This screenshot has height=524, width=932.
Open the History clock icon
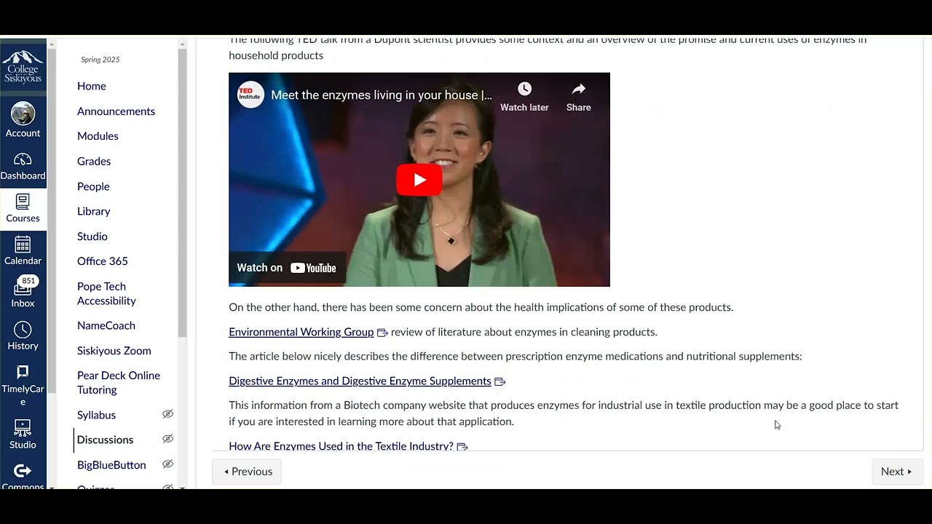coord(23,330)
